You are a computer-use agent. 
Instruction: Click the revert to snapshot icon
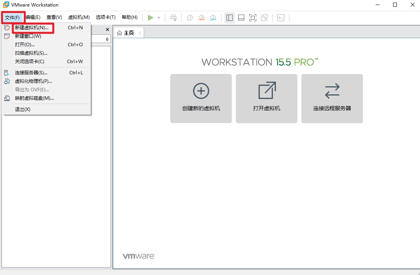point(202,18)
